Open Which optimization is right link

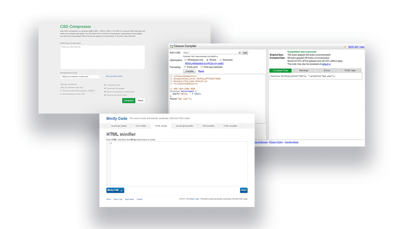204,63
